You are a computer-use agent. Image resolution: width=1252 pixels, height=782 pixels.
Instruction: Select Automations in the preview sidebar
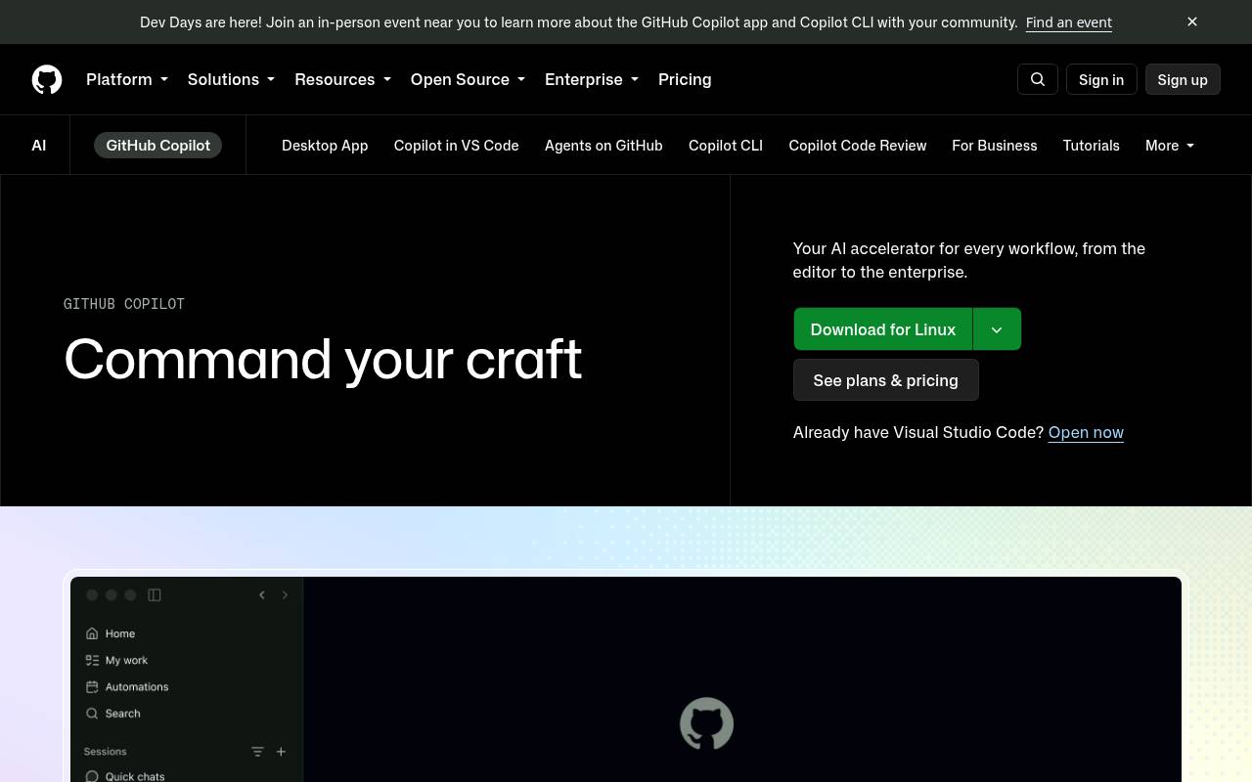[x=127, y=687]
